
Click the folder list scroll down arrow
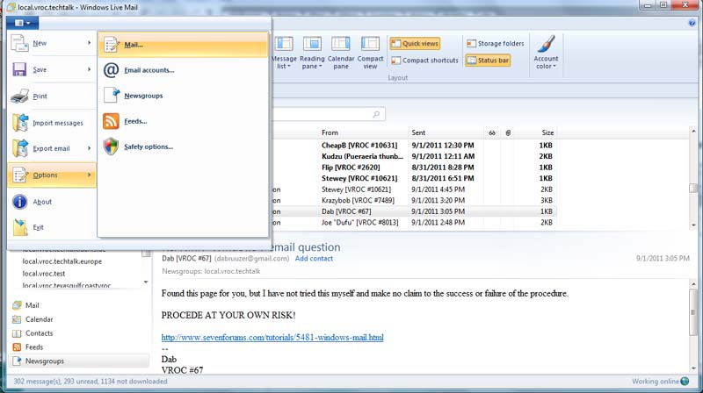pos(146,282)
